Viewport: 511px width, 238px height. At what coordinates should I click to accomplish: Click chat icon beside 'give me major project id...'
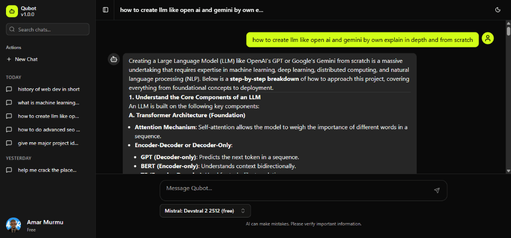(x=9, y=143)
